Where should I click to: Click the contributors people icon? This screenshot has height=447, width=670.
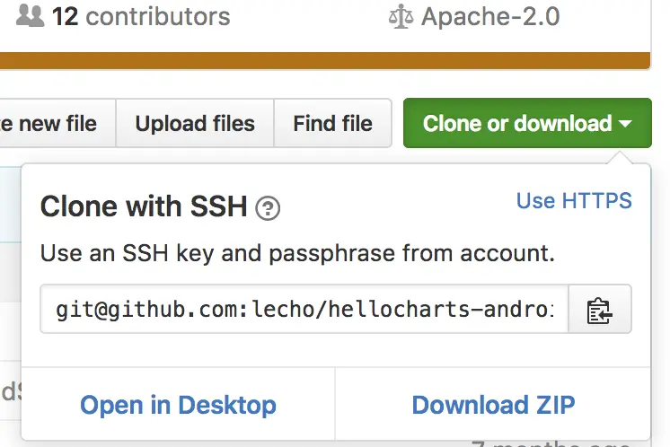coord(30,16)
